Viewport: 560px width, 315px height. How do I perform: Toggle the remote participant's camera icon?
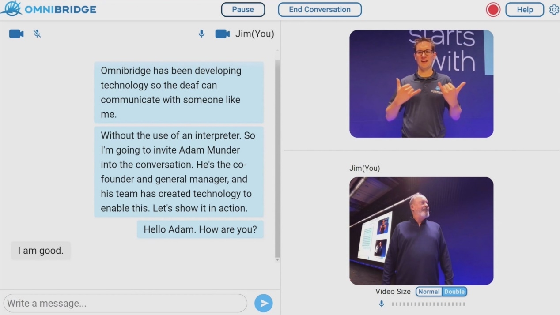coord(16,34)
